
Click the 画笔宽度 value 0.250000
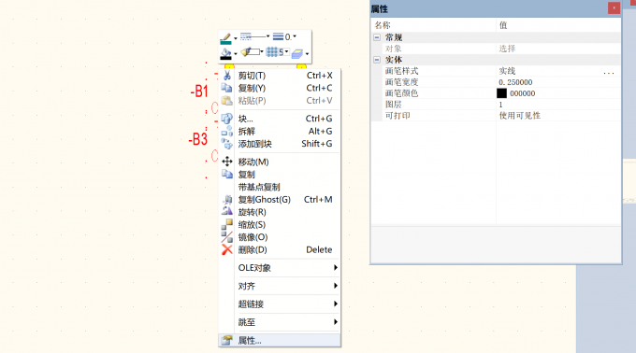tap(515, 82)
